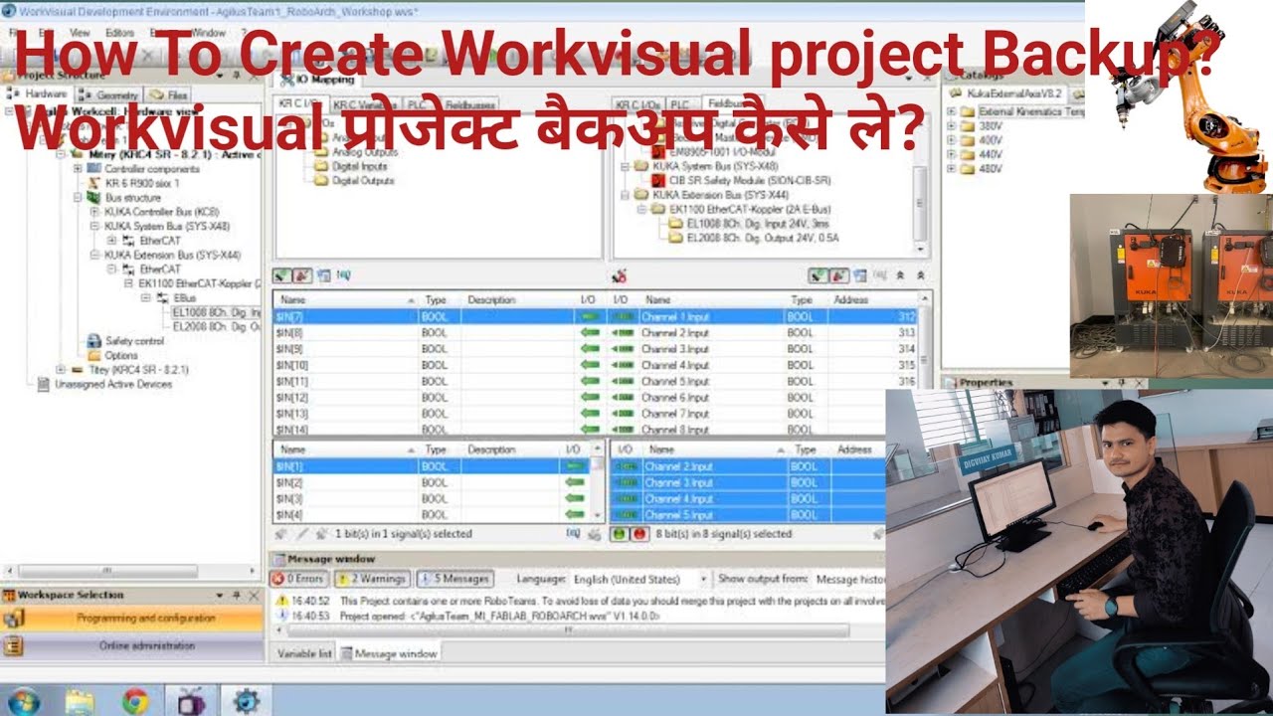
Task: Open the Variable list tab
Action: click(x=304, y=653)
